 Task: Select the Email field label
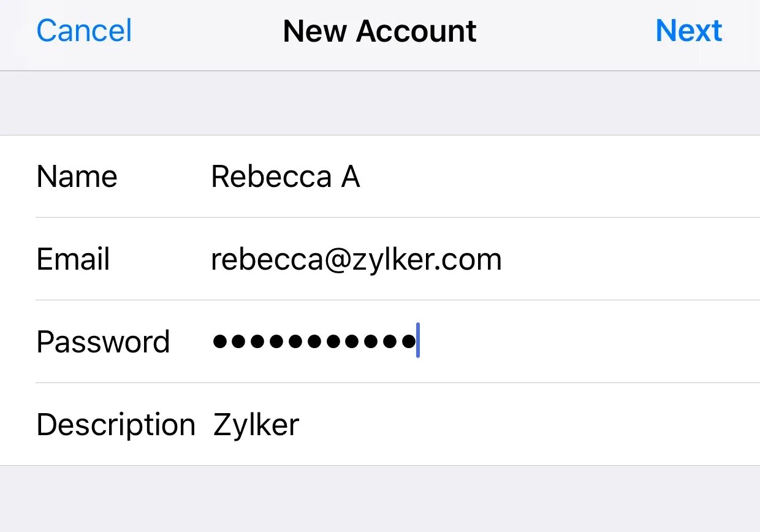(x=73, y=259)
